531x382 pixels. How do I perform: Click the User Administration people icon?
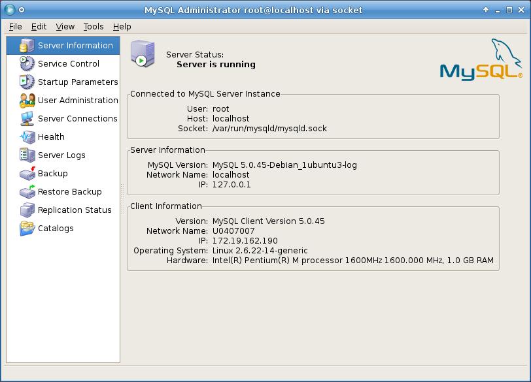click(27, 101)
